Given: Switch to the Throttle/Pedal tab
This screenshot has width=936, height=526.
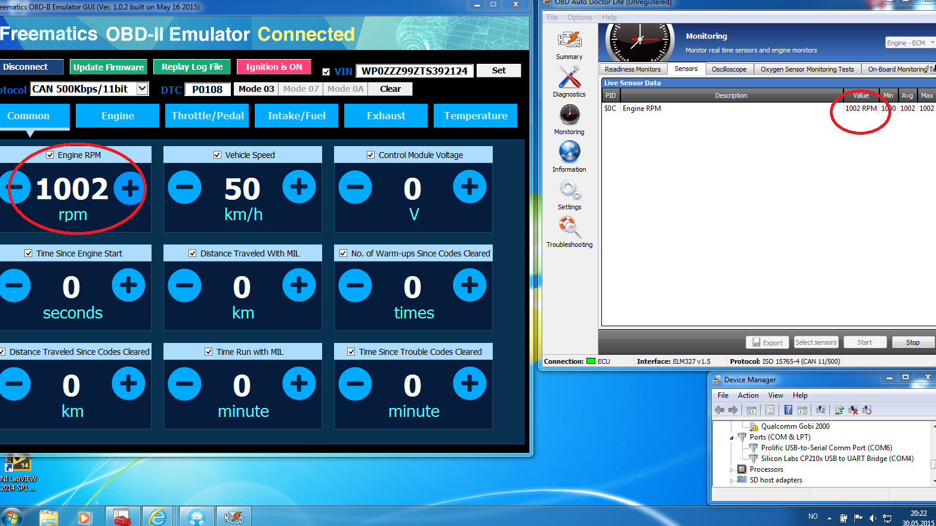Looking at the screenshot, I should tap(207, 116).
